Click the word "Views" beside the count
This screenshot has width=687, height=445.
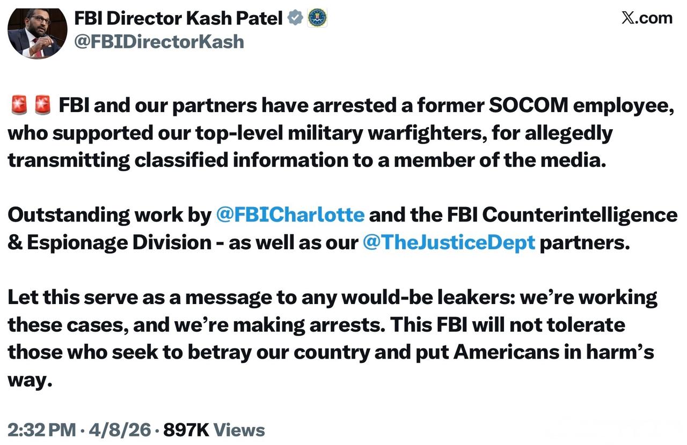pos(239,429)
